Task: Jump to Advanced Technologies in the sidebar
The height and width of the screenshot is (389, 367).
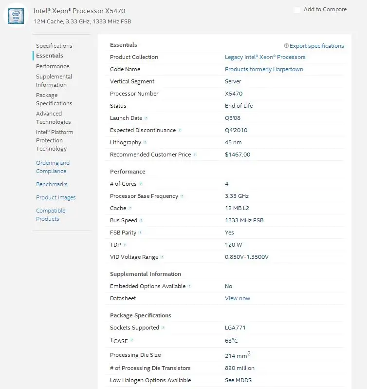Action: [x=53, y=117]
